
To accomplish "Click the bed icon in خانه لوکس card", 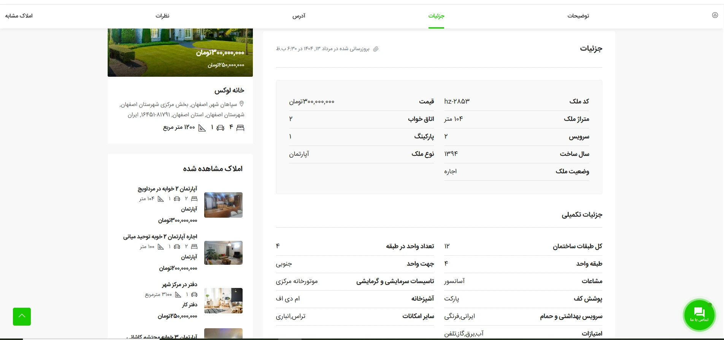I will tap(240, 128).
